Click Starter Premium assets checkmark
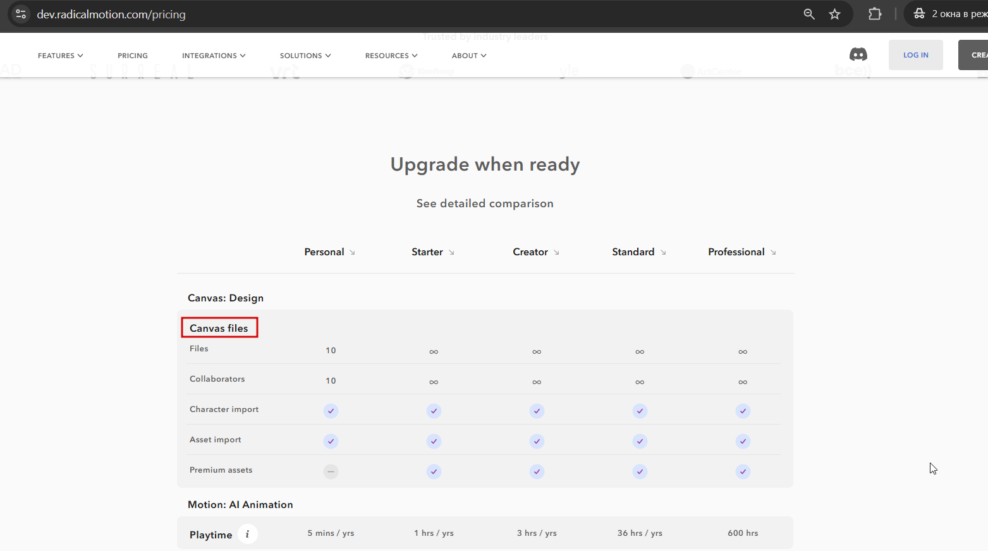 [434, 471]
